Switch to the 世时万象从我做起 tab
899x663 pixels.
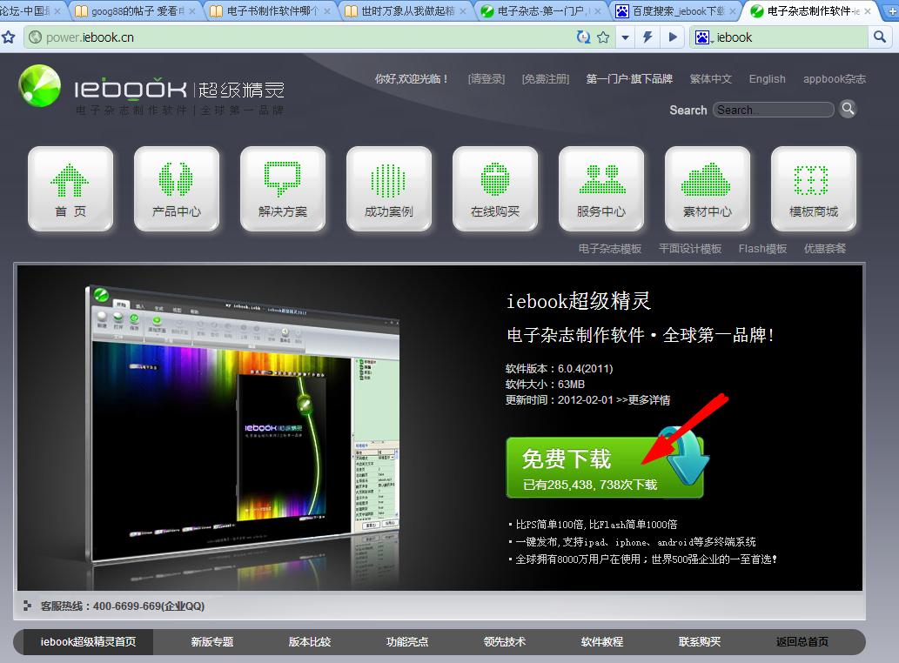point(407,11)
